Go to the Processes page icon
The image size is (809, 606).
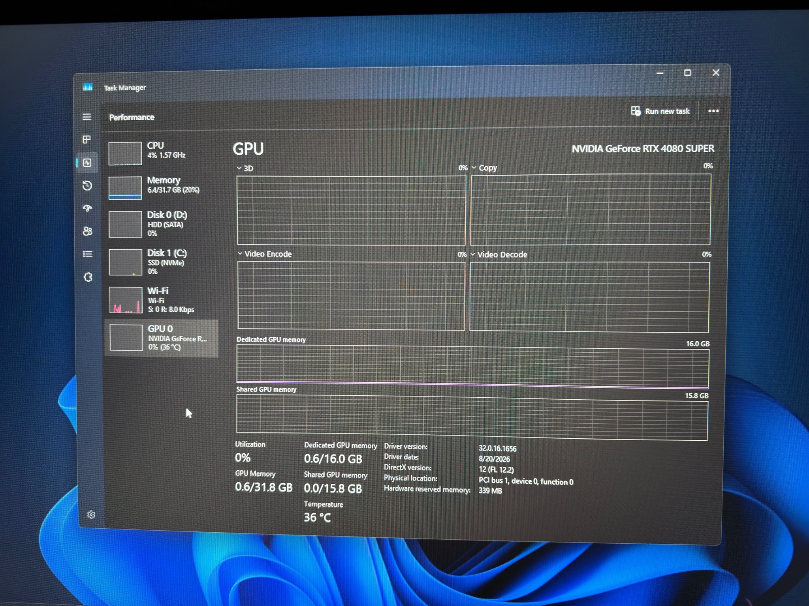(87, 139)
